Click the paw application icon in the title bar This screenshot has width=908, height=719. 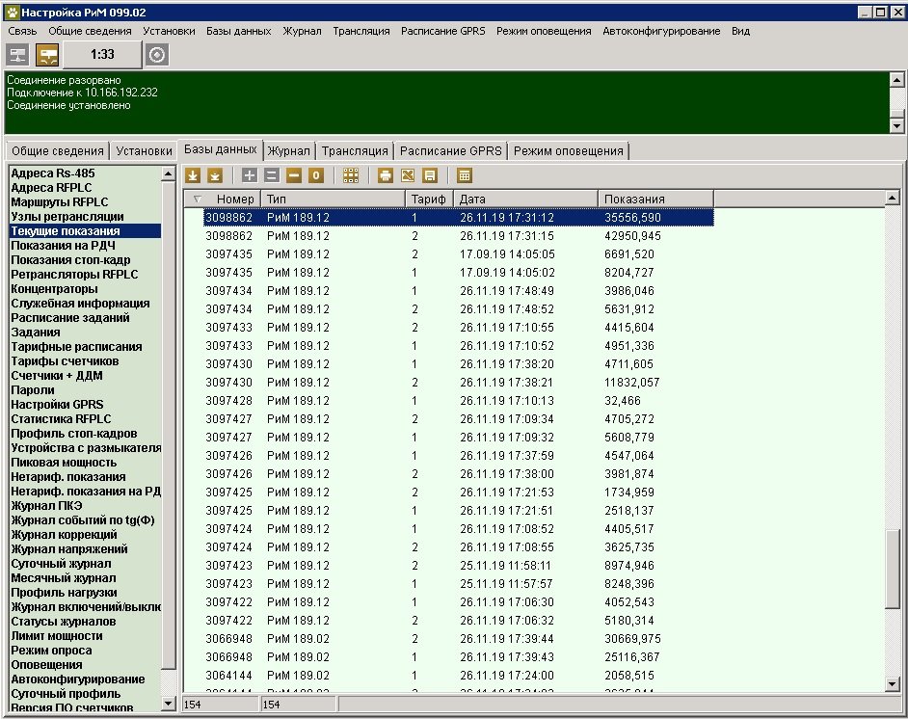(13, 13)
